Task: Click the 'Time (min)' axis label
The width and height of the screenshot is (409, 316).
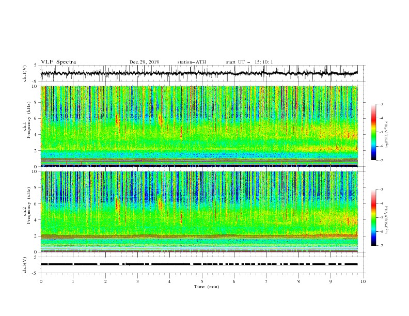Action: click(x=207, y=287)
